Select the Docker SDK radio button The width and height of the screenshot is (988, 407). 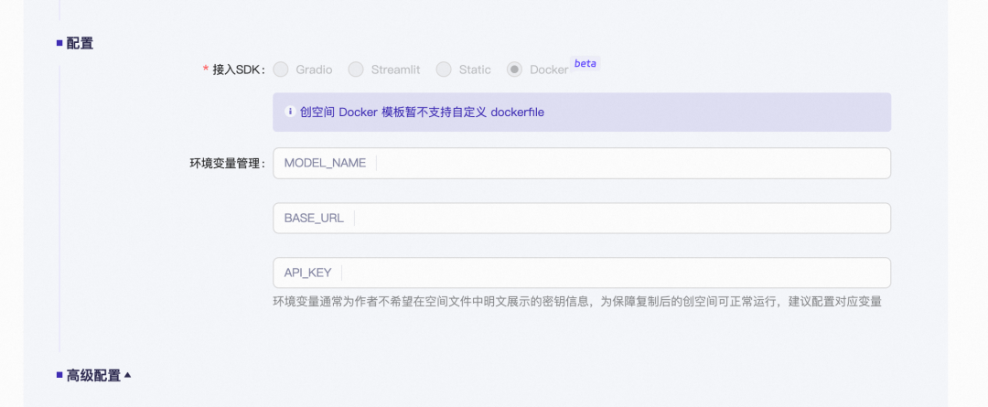[515, 70]
